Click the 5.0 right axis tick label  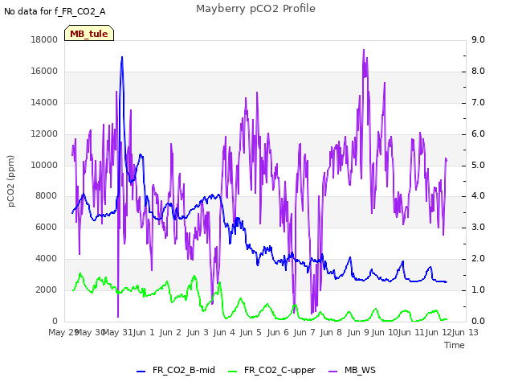(x=478, y=165)
